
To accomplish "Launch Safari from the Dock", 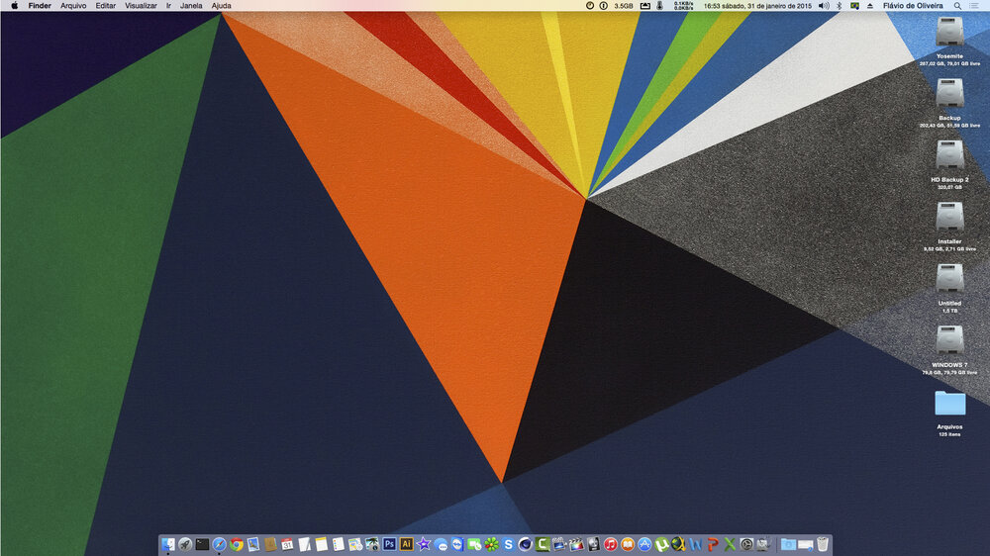I will pyautogui.click(x=219, y=544).
